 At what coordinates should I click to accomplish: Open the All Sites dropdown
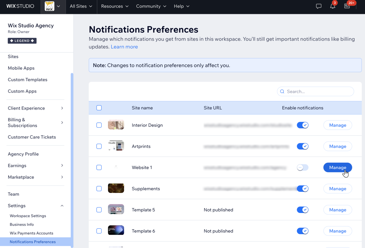point(81,6)
